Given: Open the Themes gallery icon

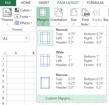Looking at the screenshot, I should pos(7,12).
